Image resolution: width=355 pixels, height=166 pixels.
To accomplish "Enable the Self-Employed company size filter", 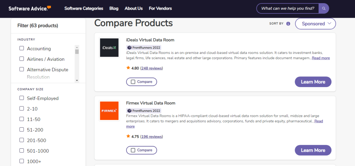I will (21, 98).
